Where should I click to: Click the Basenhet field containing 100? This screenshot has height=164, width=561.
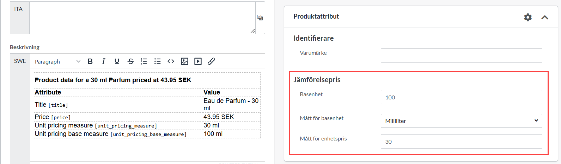[x=461, y=97]
